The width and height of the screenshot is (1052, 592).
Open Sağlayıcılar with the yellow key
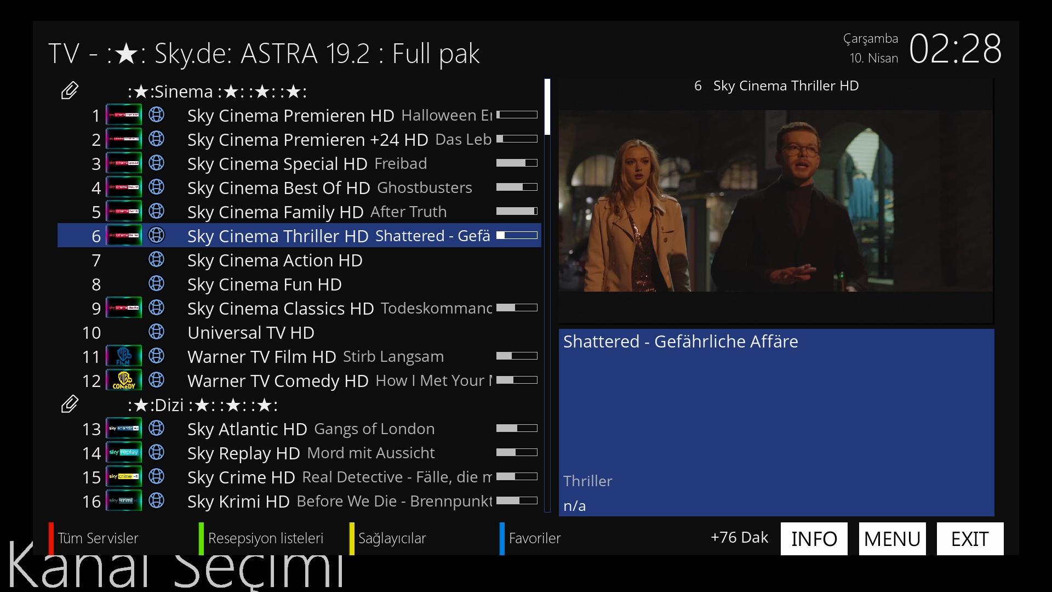tap(388, 538)
